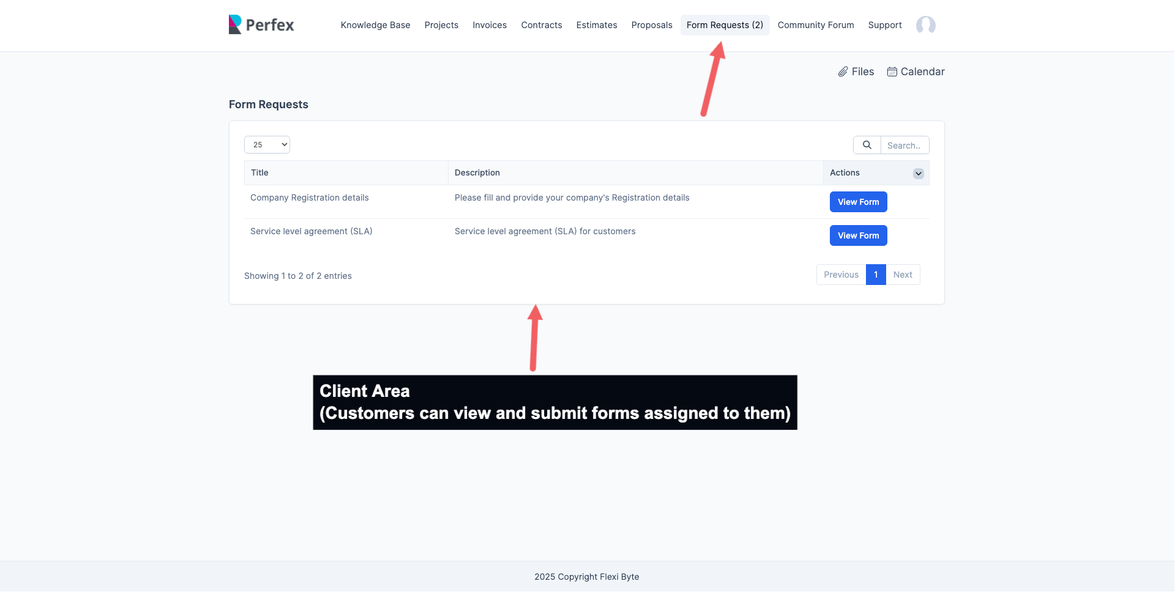Open the Knowledge Base menu item
This screenshot has width=1175, height=592.
(375, 25)
